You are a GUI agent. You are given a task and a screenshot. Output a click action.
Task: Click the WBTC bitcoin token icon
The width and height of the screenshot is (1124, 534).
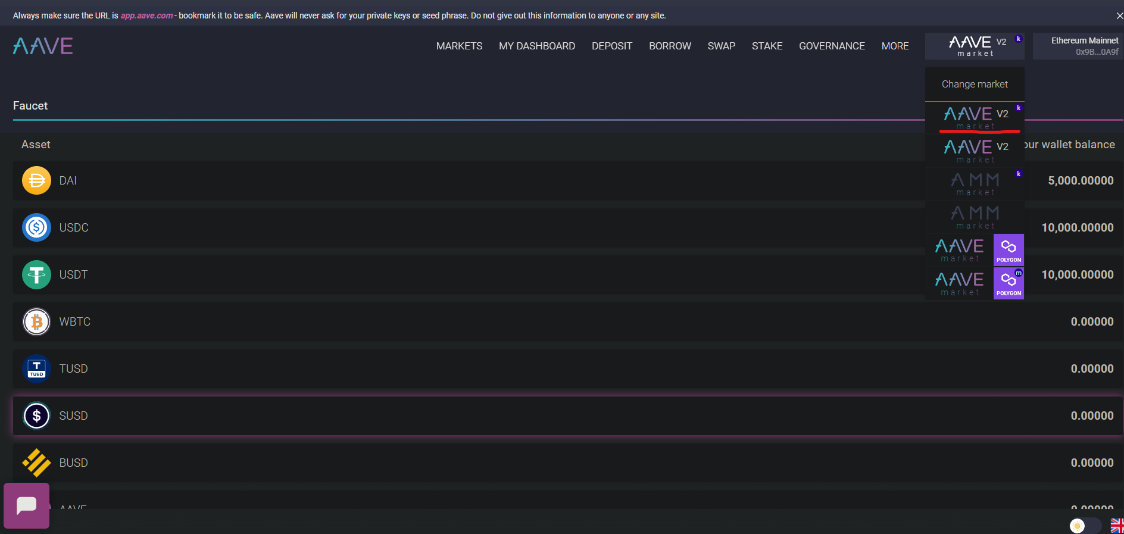coord(36,321)
